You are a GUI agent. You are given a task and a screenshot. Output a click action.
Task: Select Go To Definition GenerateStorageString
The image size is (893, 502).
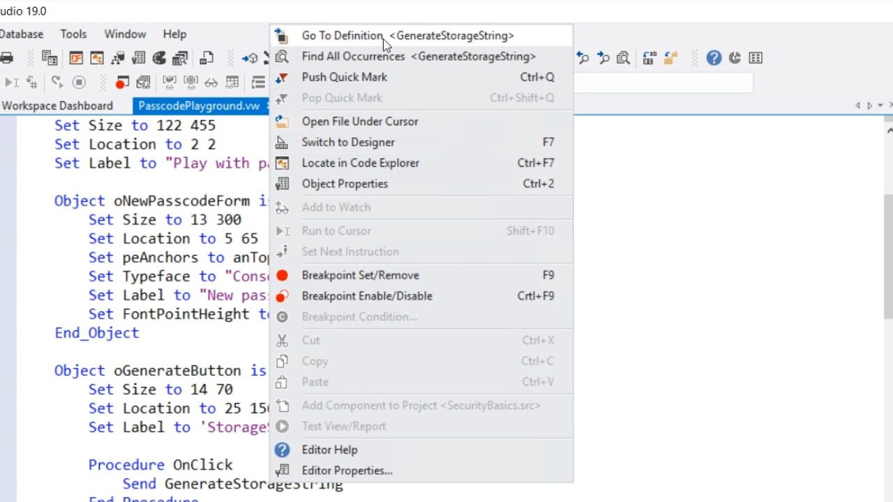tap(407, 36)
